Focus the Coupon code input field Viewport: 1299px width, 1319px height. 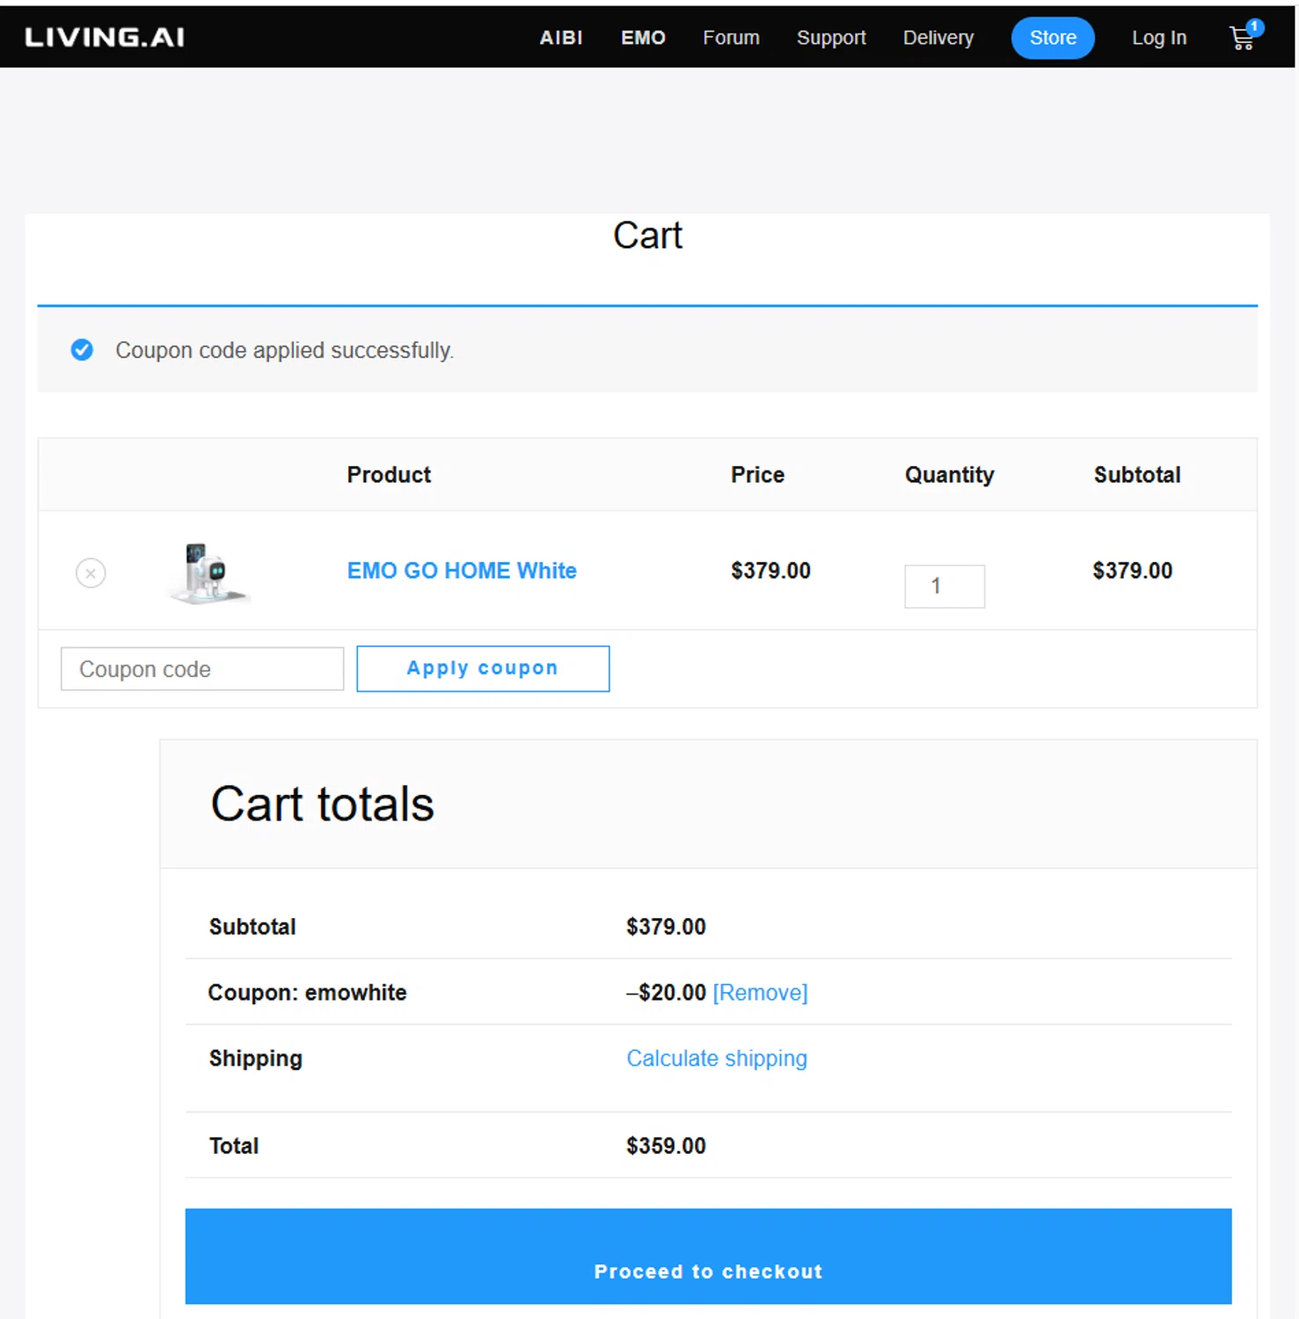pos(202,669)
